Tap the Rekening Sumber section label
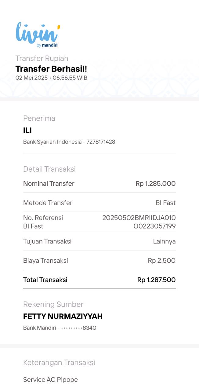 53,304
